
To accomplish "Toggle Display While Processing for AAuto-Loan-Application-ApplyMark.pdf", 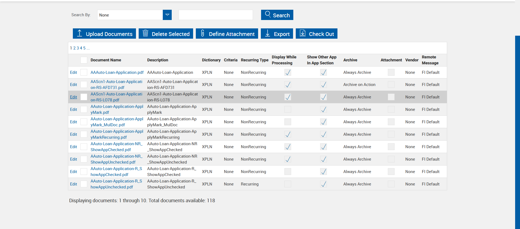I will click(x=288, y=109).
